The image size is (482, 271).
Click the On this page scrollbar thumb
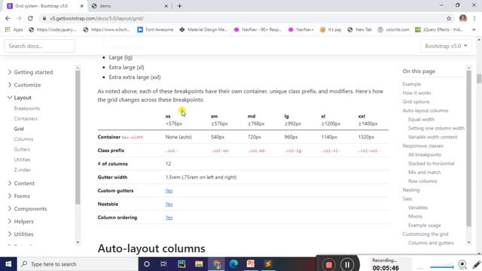(468, 149)
